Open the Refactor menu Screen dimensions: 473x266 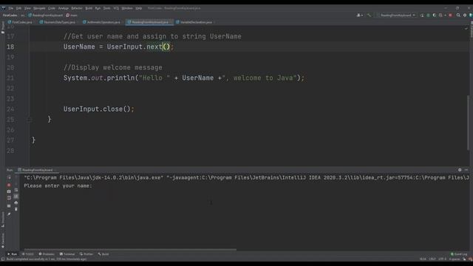[77, 8]
